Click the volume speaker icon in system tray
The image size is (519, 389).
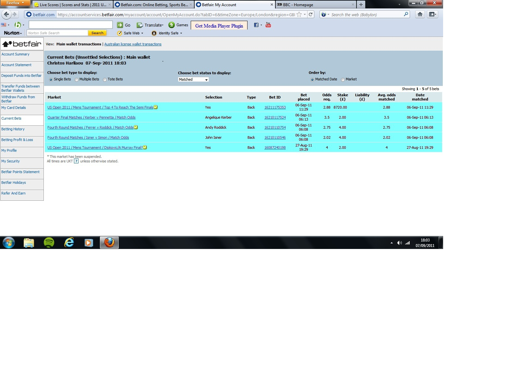(399, 243)
